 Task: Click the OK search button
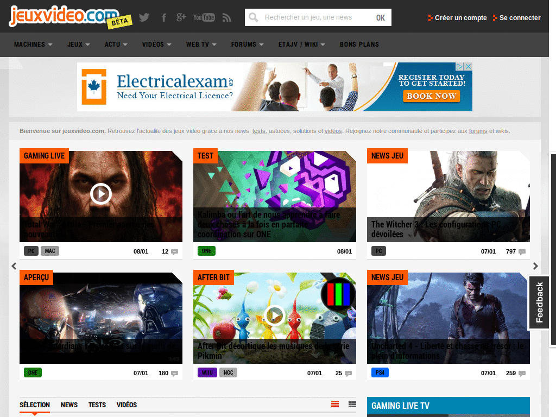click(381, 17)
